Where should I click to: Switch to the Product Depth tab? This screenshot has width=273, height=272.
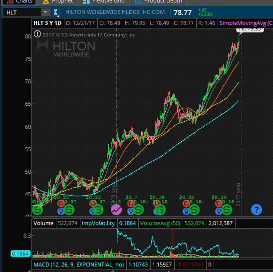(x=158, y=1)
